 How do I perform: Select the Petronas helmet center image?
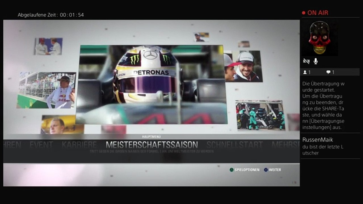(x=152, y=84)
